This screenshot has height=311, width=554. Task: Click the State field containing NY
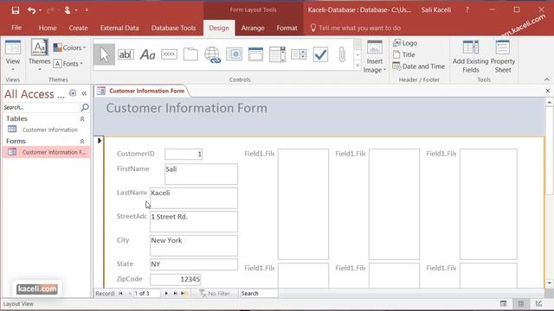click(194, 264)
